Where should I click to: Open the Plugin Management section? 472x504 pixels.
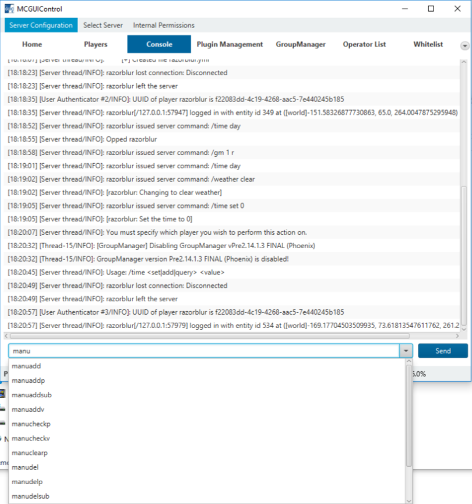click(x=230, y=44)
